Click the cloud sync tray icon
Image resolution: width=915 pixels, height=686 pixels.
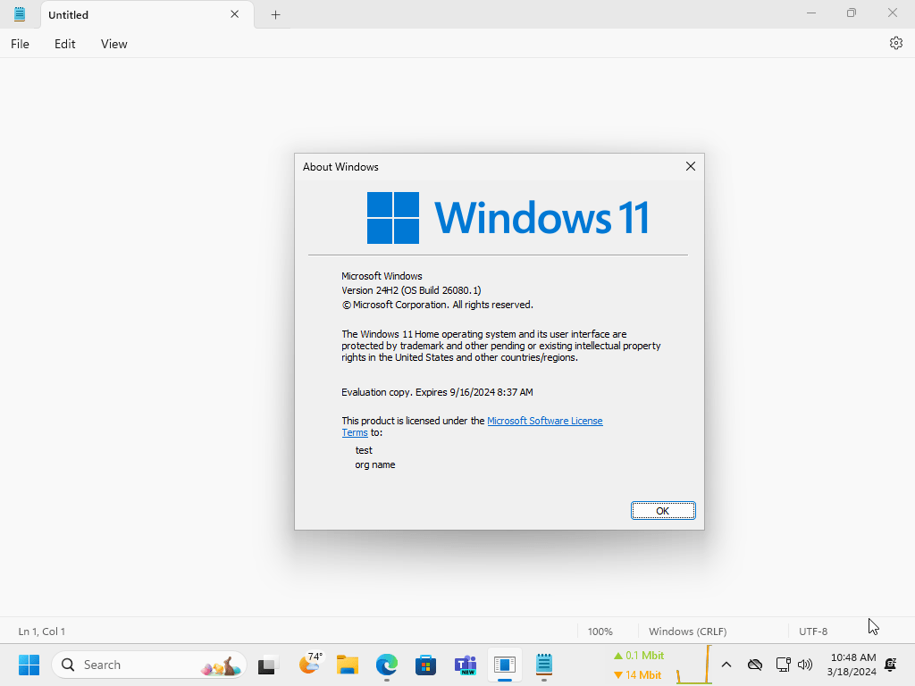(754, 665)
